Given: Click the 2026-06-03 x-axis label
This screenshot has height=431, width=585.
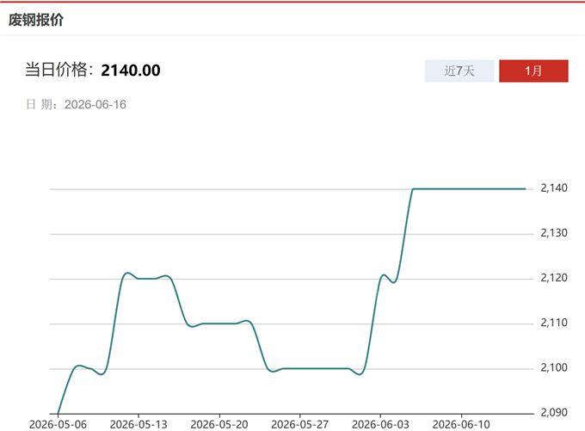Looking at the screenshot, I should 380,424.
